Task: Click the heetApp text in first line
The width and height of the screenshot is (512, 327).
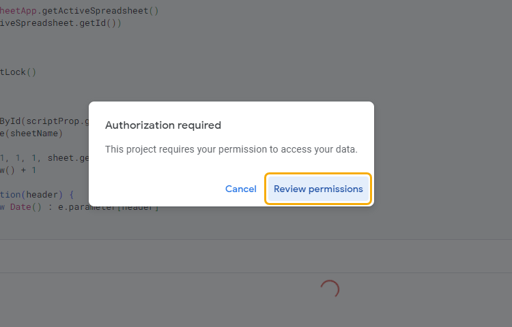Action: [18, 11]
